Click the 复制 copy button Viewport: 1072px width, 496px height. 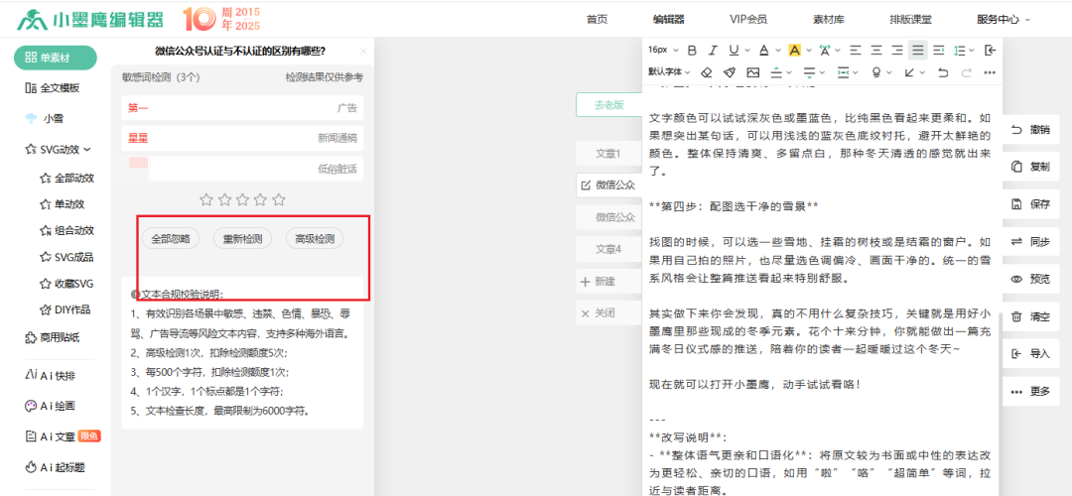[x=1030, y=167]
